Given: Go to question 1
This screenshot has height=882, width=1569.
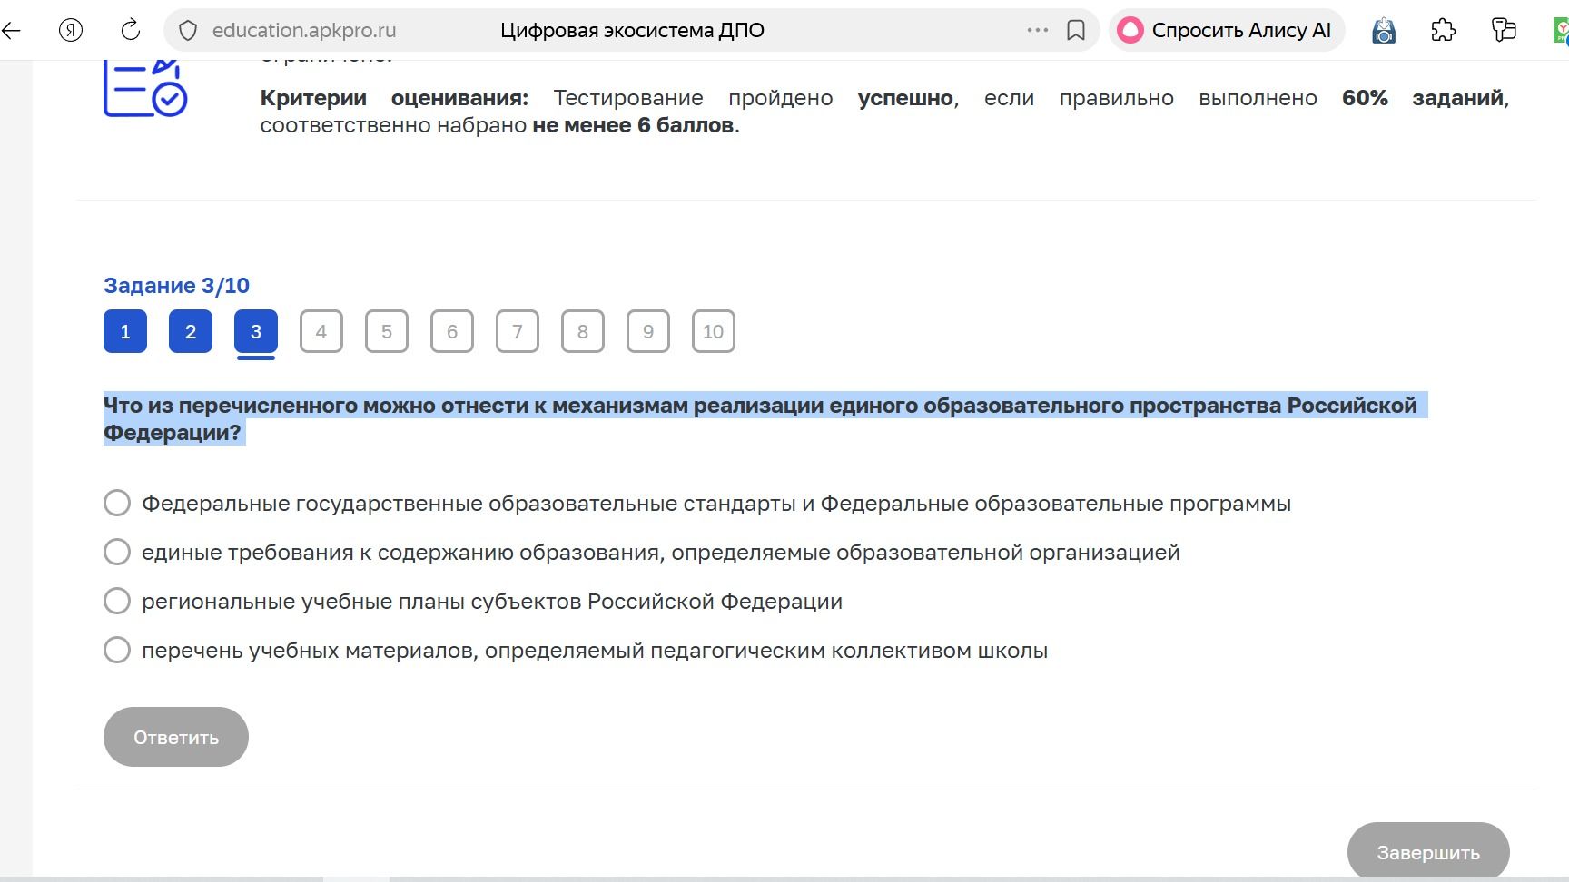Looking at the screenshot, I should click(x=125, y=331).
